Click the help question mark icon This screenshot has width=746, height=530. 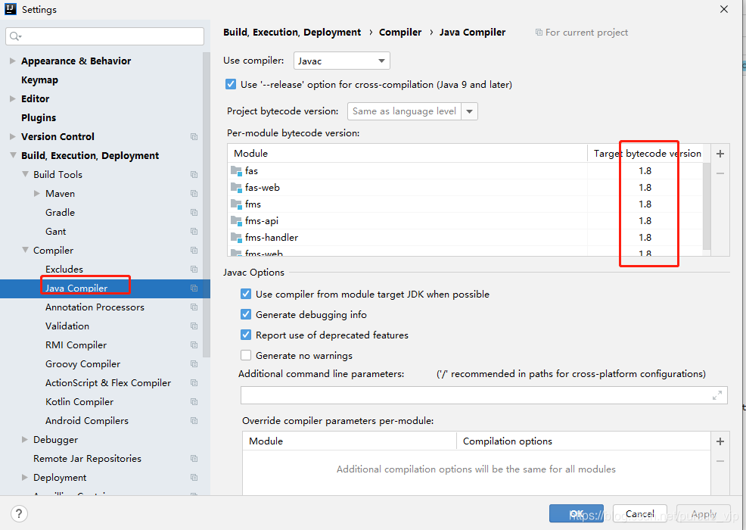click(x=18, y=513)
